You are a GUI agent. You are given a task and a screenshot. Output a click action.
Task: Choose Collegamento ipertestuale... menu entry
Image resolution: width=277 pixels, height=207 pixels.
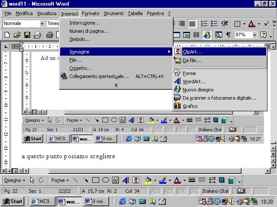(x=116, y=76)
